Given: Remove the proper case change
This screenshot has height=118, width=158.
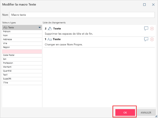Looking at the screenshot, I should 152,39.
